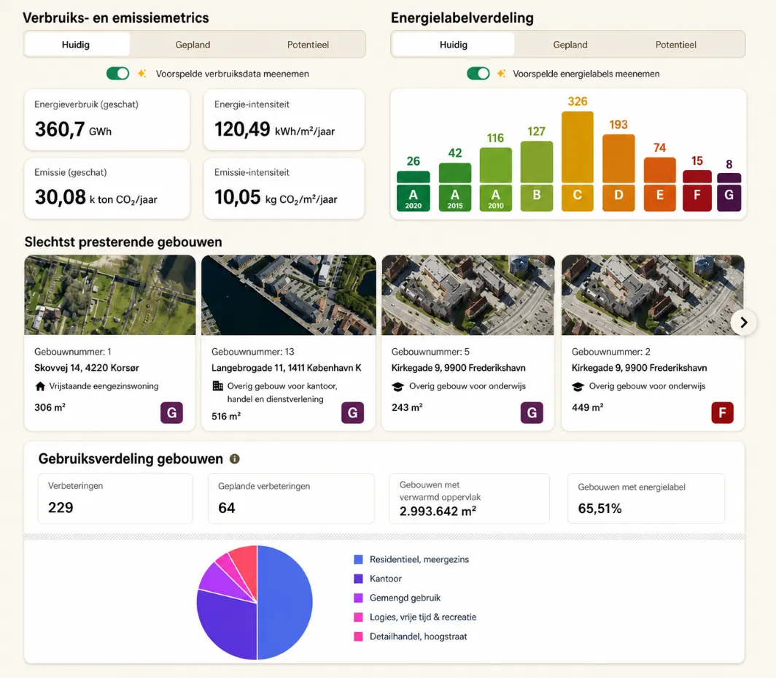Open Gebouwen met energielabel 65,51% card

(x=646, y=498)
